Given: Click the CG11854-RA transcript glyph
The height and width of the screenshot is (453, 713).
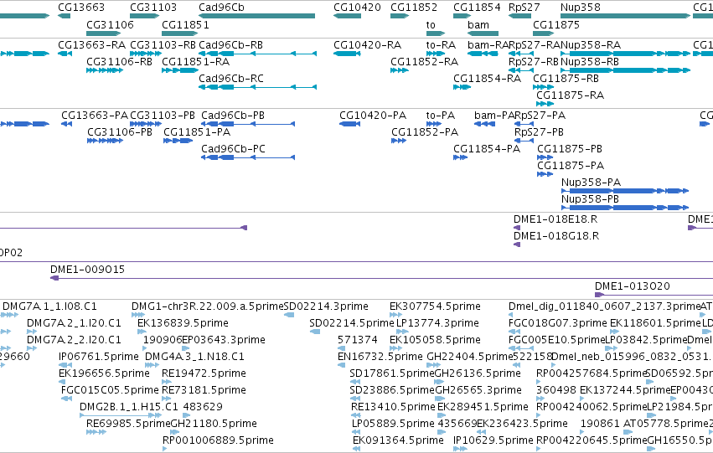Looking at the screenshot, I should click(462, 87).
